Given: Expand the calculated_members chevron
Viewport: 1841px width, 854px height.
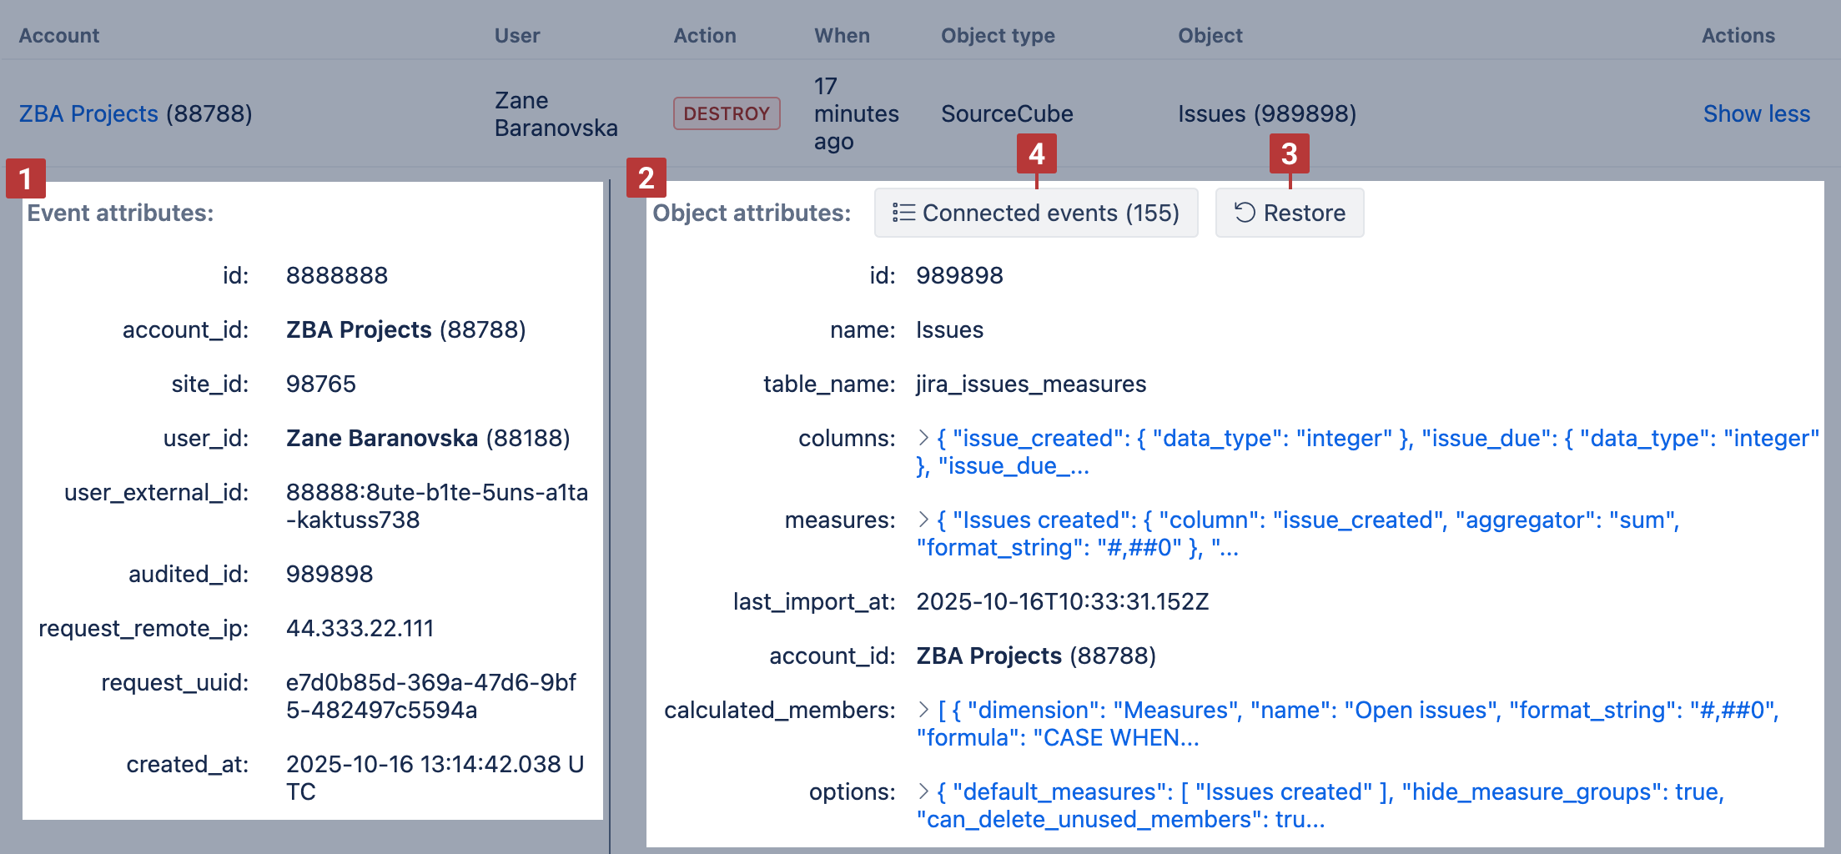Looking at the screenshot, I should 923,710.
